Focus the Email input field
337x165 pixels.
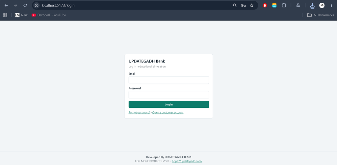(x=169, y=80)
